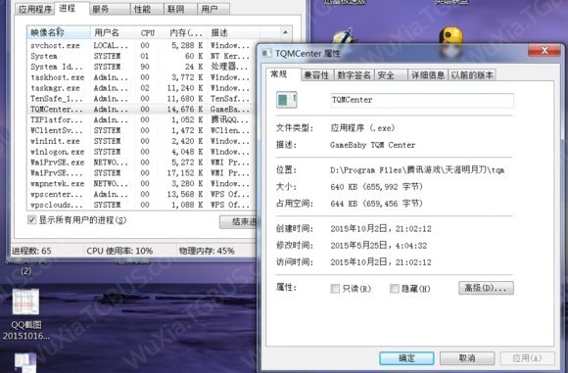Viewport: 568px width, 373px height.
Task: Select the TXPlatfor... process row
Action: 141,119
